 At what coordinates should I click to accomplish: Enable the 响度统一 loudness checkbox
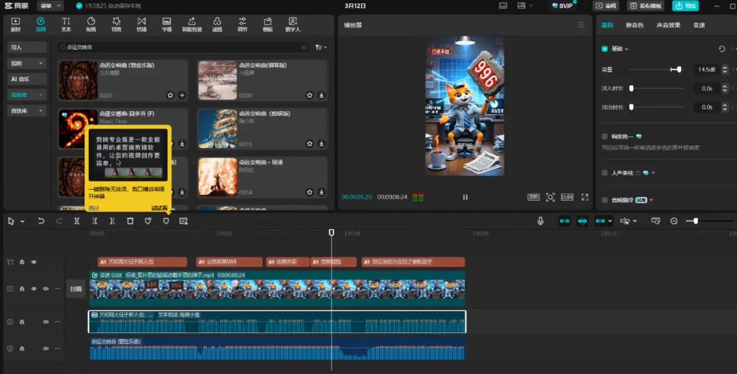[x=605, y=136]
